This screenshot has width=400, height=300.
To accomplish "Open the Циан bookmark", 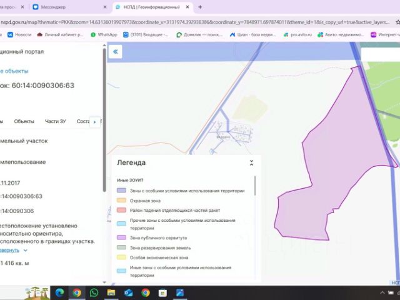I will click(252, 35).
